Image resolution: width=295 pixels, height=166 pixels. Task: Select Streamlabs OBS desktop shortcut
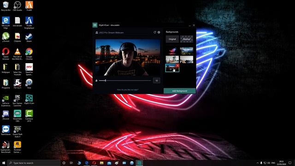point(18,116)
